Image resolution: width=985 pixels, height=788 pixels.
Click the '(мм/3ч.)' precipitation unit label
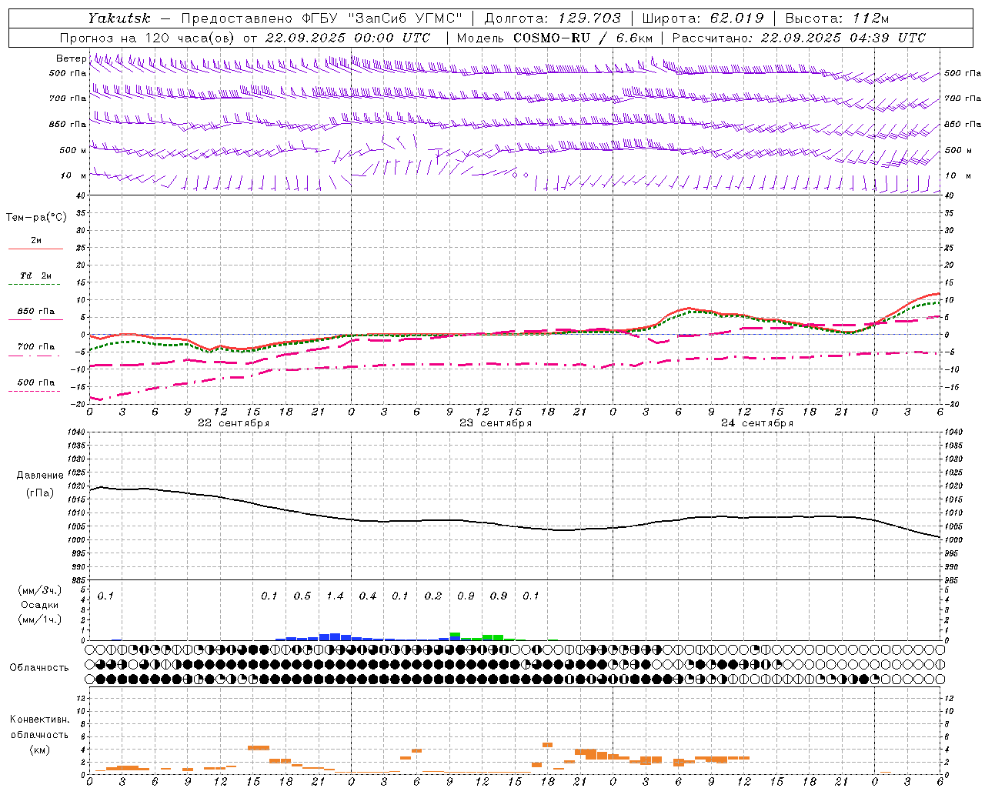pyautogui.click(x=40, y=590)
